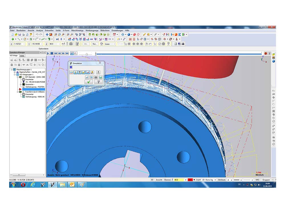Toggle the first display mode icon in Simulation dialog
The image size is (285, 213).
click(x=71, y=72)
